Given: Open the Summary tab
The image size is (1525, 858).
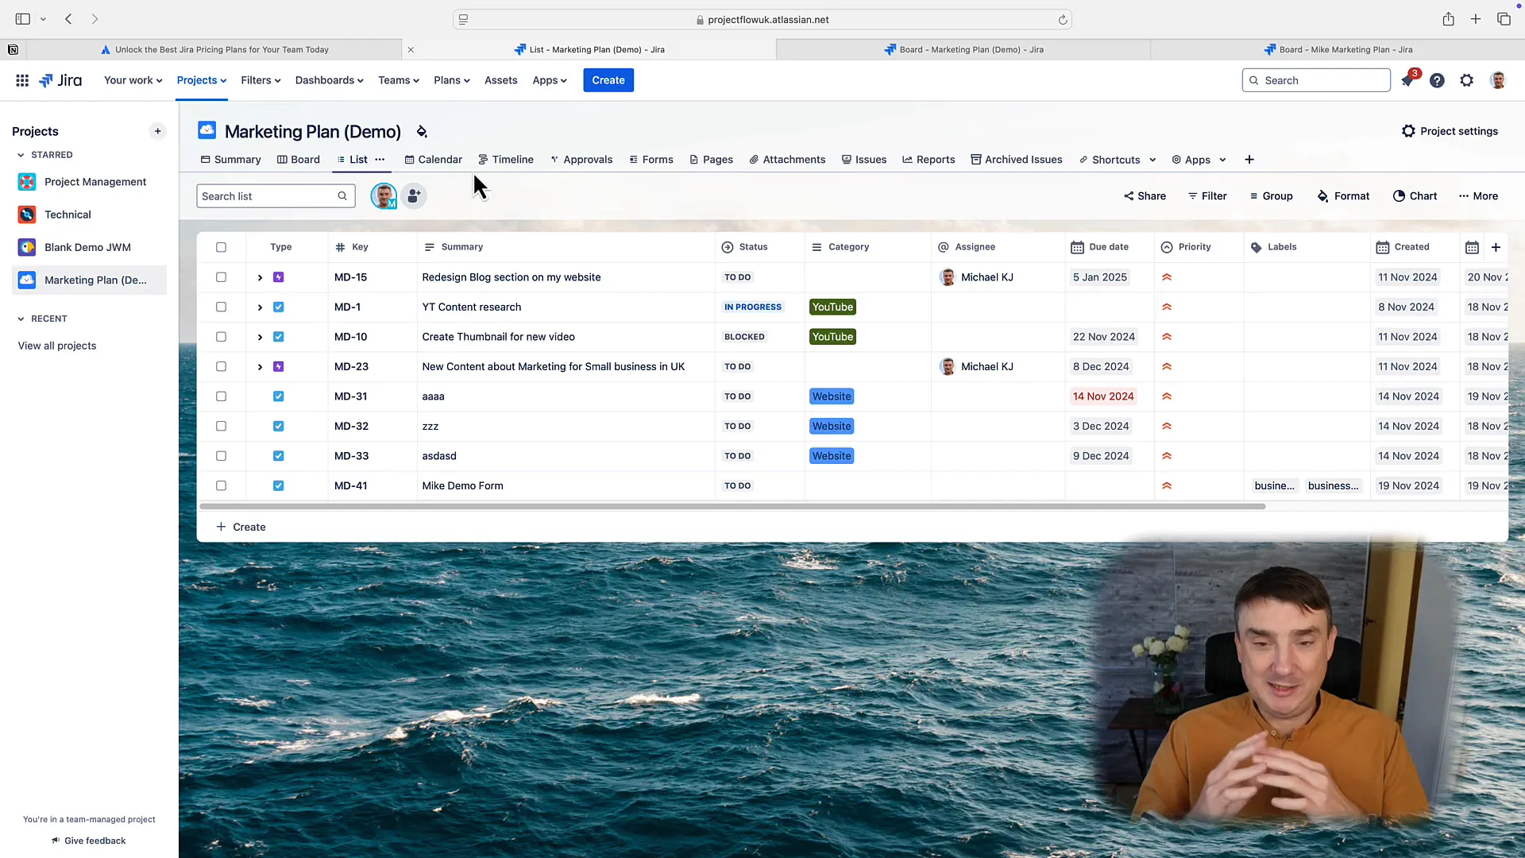Looking at the screenshot, I should click(231, 160).
